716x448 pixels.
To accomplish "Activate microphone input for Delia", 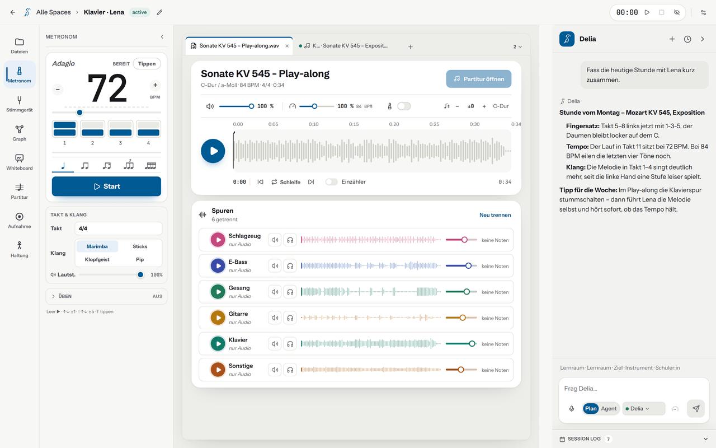I will 572,409.
